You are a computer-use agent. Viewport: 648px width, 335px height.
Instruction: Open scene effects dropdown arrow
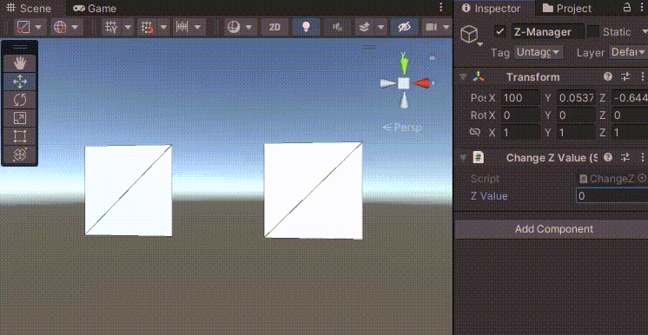(380, 27)
